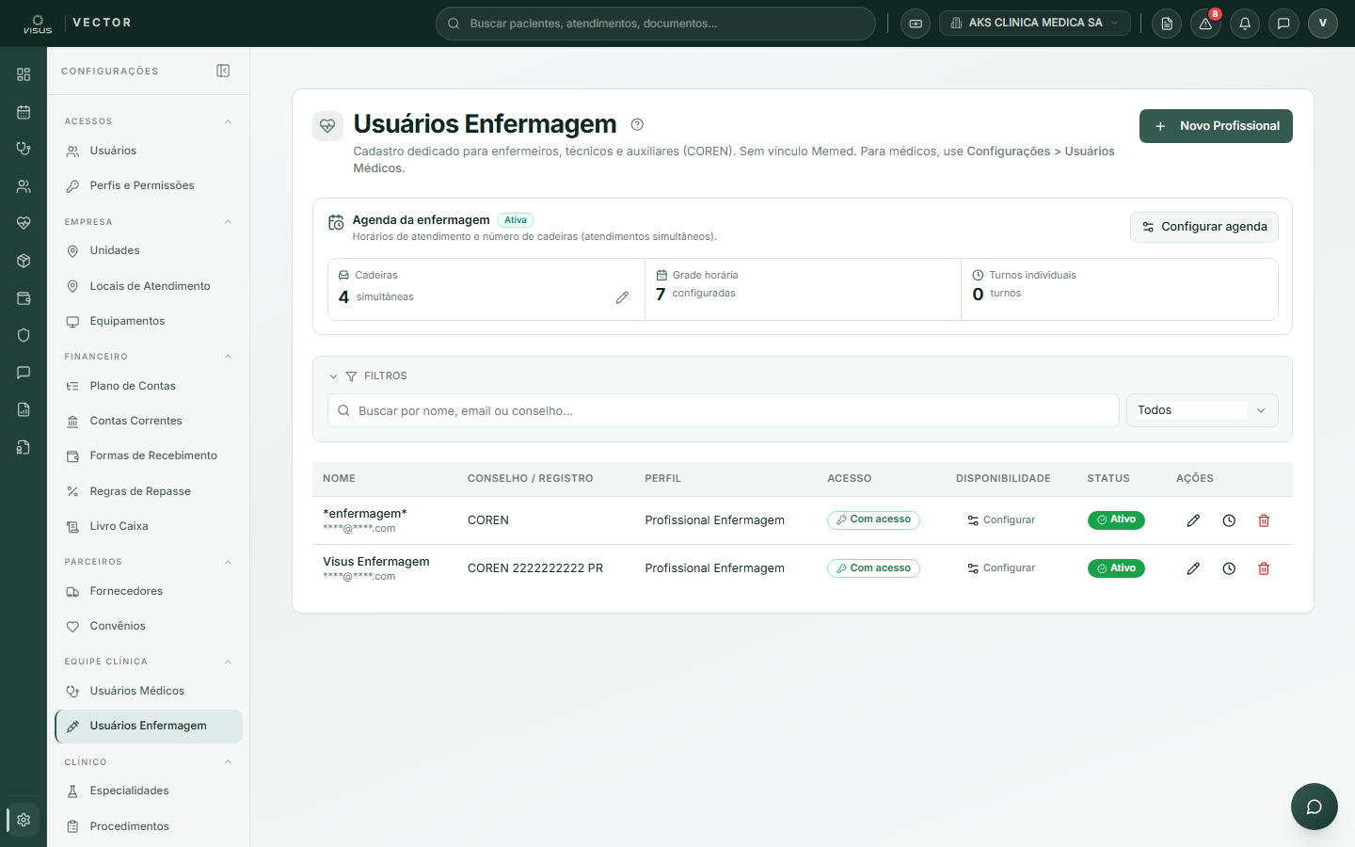Edit the Cadeiras simultâneas pencil icon
The height and width of the screenshot is (847, 1355).
tap(622, 297)
